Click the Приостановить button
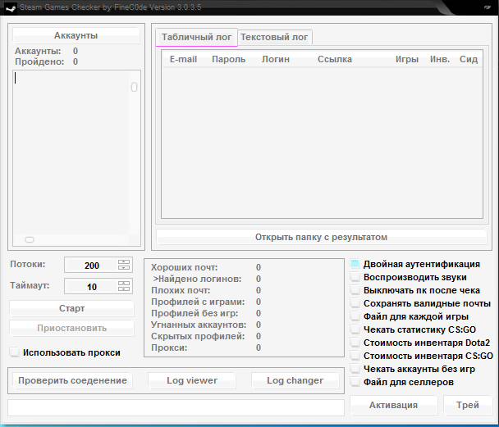Viewport: 499px width, 427px height. coord(71,328)
